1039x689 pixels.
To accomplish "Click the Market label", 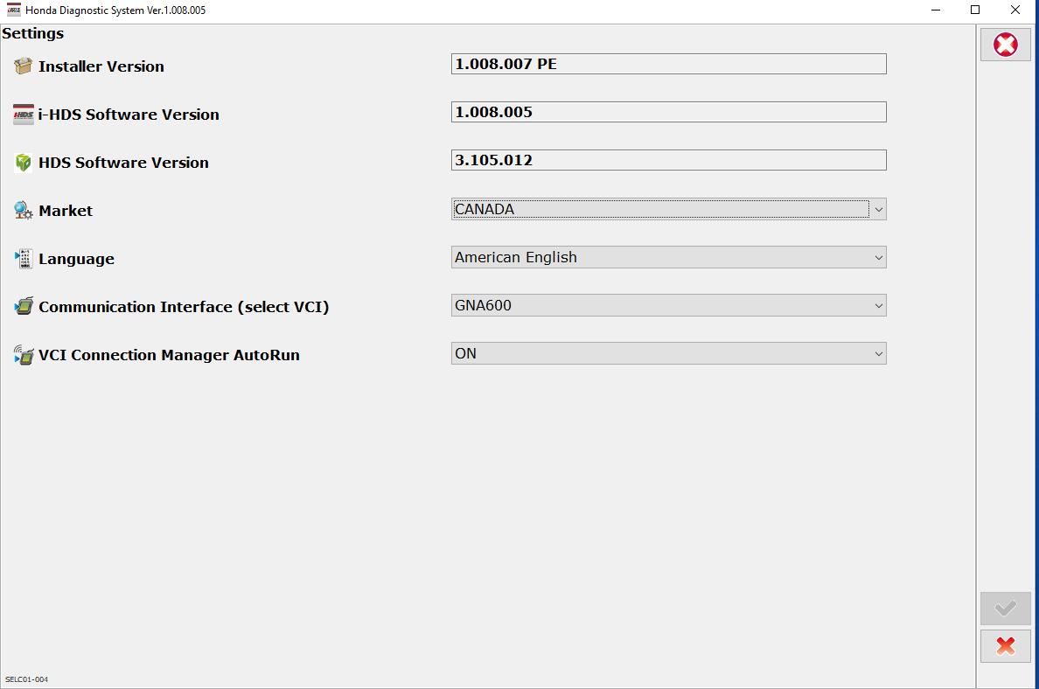I will pos(66,211).
